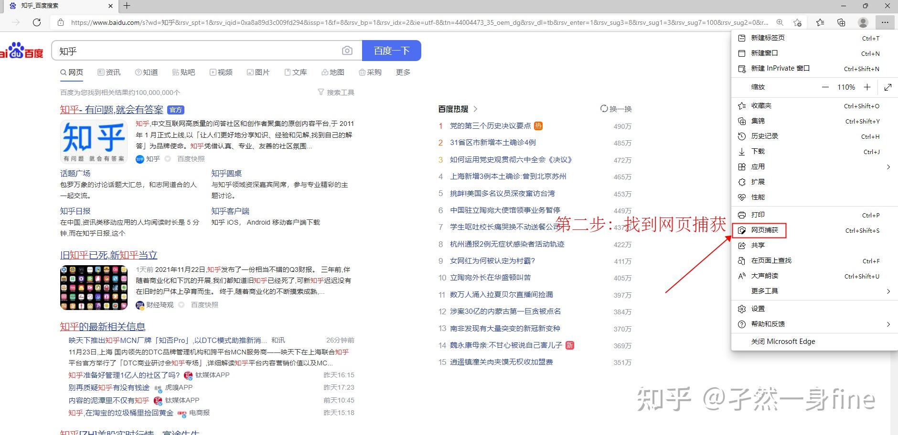Open the 知乎日报 sublink

pyautogui.click(x=75, y=211)
